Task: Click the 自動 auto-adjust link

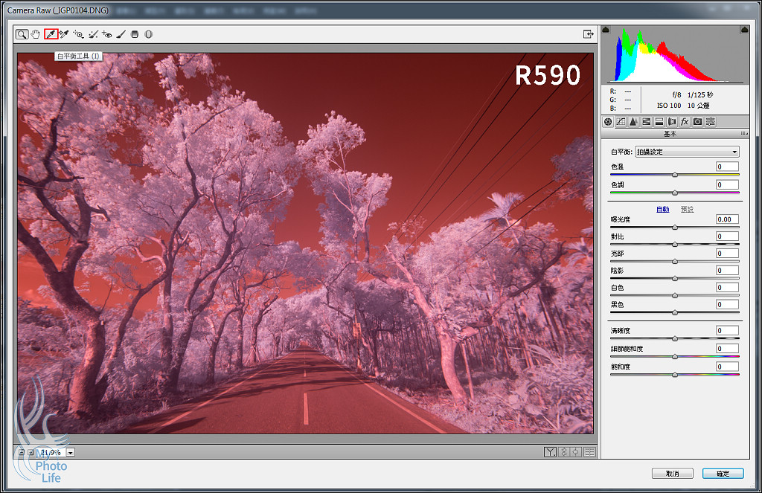Action: [662, 210]
